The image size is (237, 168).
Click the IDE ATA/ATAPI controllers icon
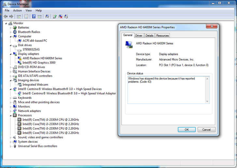(15, 76)
